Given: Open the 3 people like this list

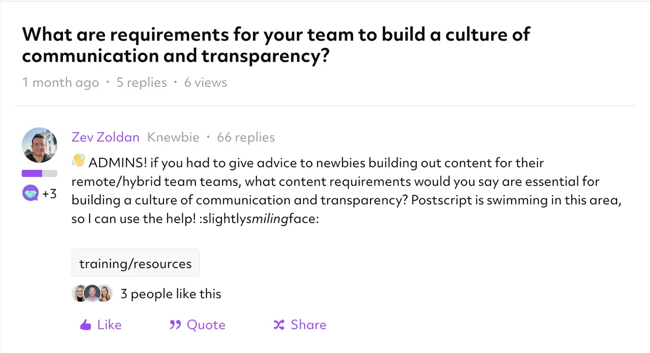Looking at the screenshot, I should pyautogui.click(x=170, y=294).
